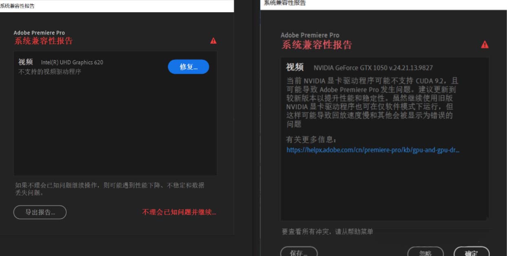Screen dimensions: 507x256
Task: Click red warning triangle in left dialog
Action: (214, 41)
